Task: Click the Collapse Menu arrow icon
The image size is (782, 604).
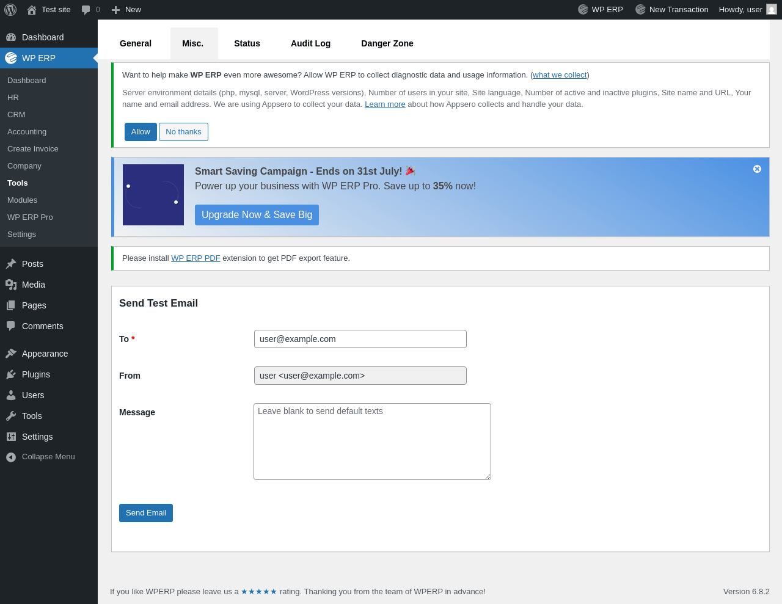Action: (x=11, y=457)
